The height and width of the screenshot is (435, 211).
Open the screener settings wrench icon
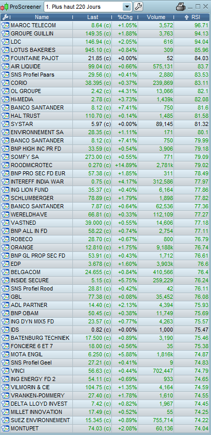(x=138, y=7)
